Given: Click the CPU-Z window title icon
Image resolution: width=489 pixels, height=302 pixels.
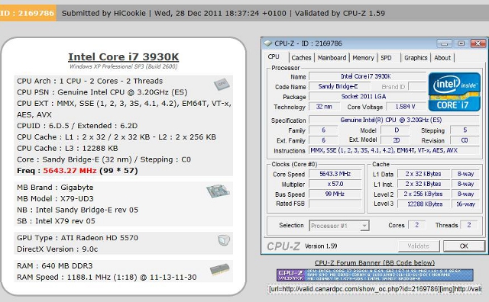Looking at the screenshot, I should pos(268,43).
